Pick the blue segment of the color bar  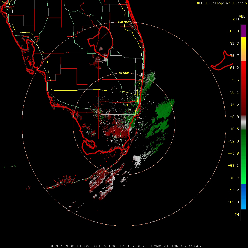tap(243, 196)
